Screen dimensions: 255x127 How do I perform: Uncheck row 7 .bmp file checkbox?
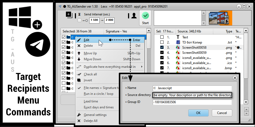(162, 68)
